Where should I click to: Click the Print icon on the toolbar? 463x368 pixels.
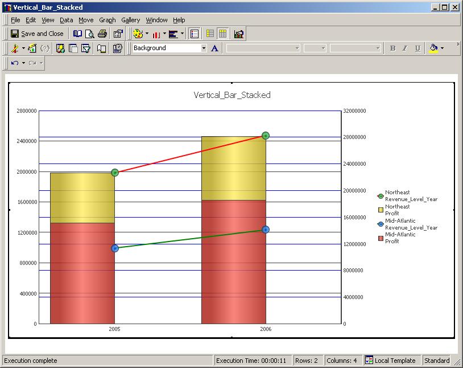(x=103, y=33)
